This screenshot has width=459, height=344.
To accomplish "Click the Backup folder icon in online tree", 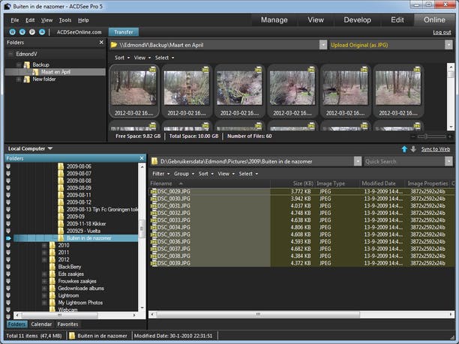I will 26,65.
